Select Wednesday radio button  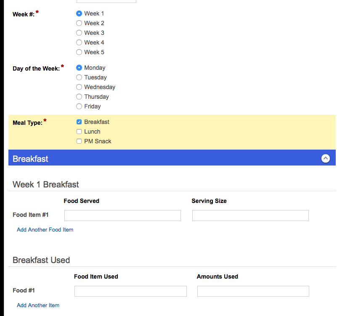[79, 87]
